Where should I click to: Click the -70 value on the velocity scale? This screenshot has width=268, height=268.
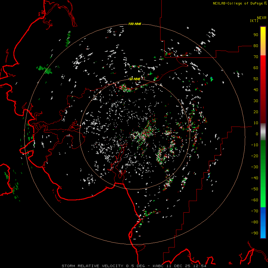(255, 211)
